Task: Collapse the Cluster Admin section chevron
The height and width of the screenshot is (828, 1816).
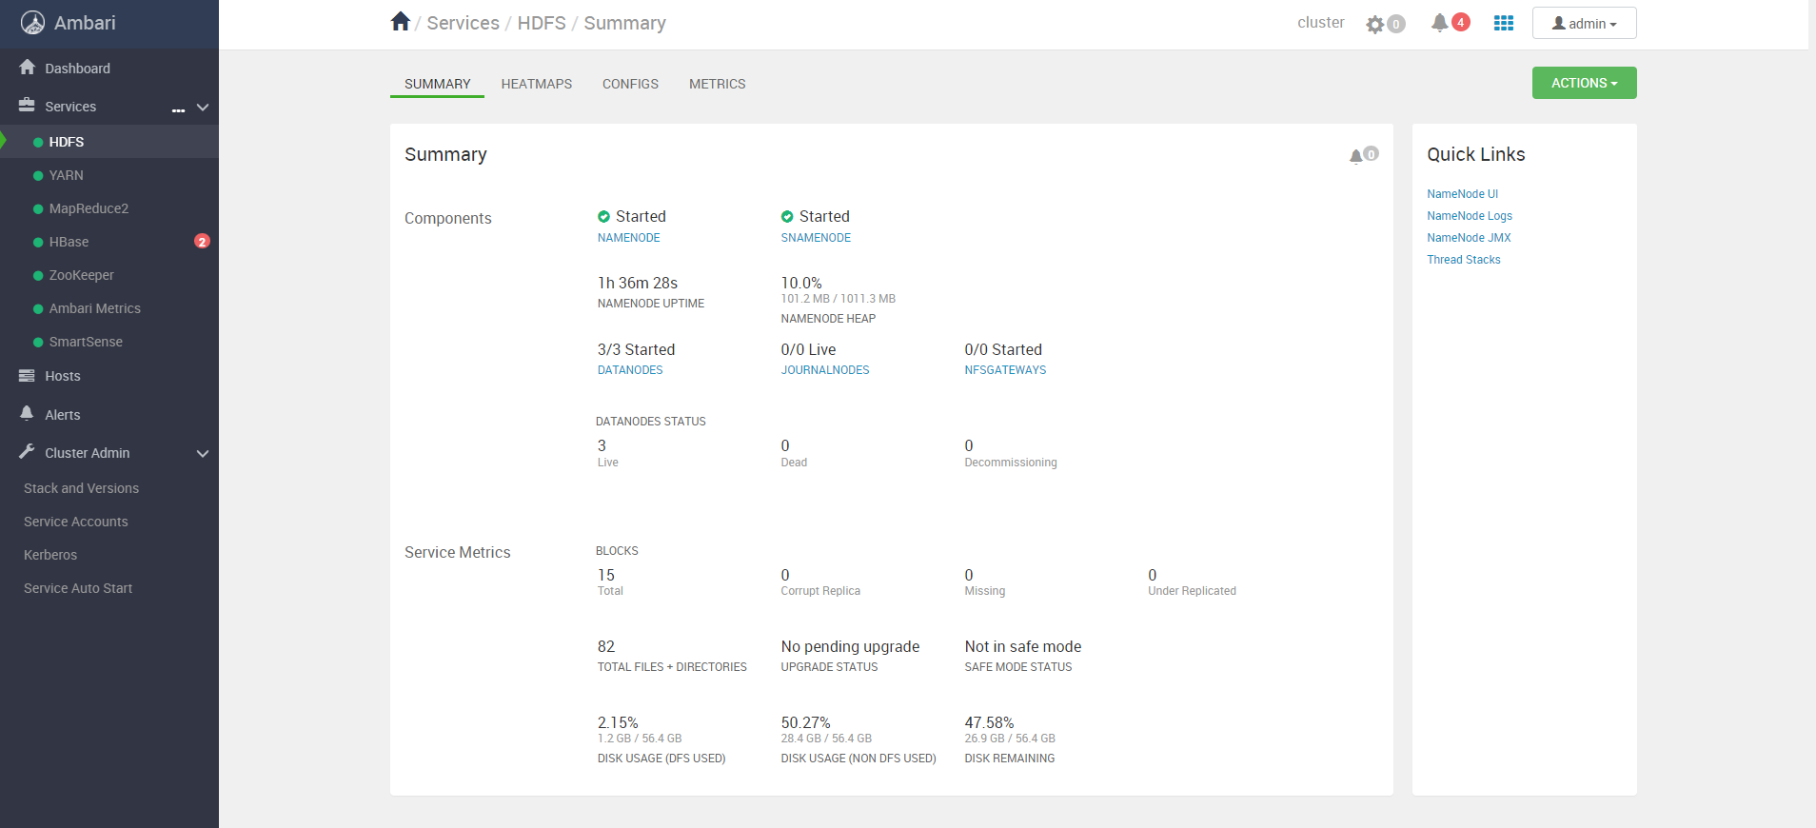Action: (203, 454)
